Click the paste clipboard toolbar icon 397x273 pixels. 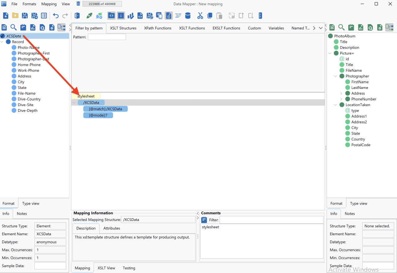[x=219, y=15]
